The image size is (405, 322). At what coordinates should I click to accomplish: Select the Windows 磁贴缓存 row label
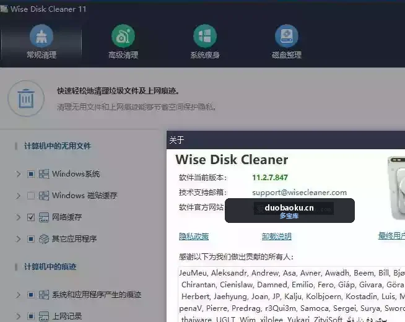tap(84, 196)
